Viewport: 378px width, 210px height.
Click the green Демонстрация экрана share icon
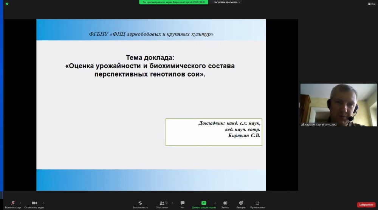(204, 203)
